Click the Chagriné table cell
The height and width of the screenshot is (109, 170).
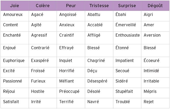[96, 61]
